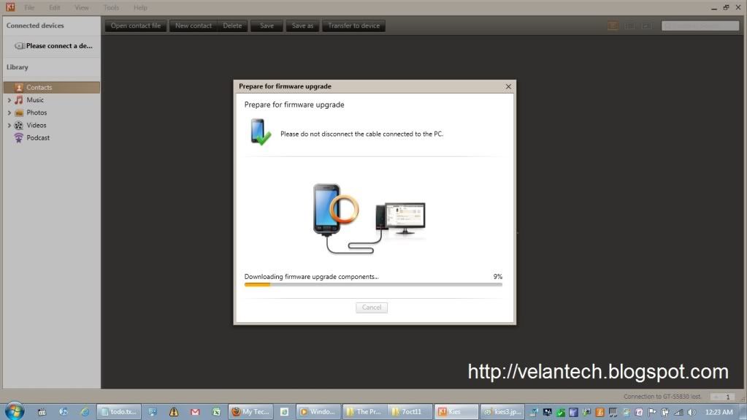Click the taskbar clock showing 12:23 AM
747x420 pixels.
click(719, 413)
